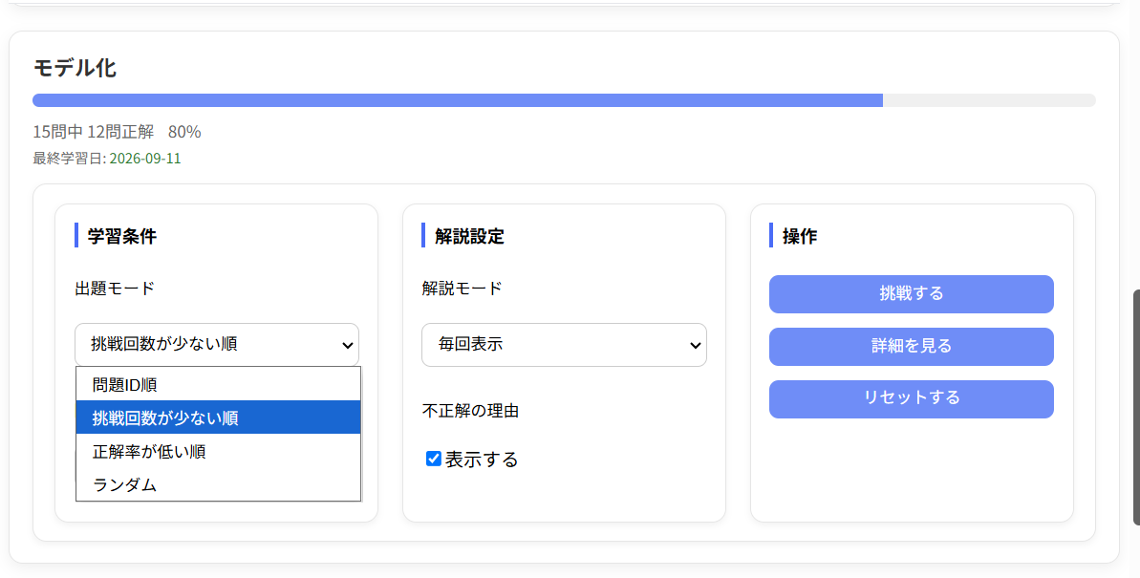Toggle the 表示する checkbox
Image resolution: width=1140 pixels, height=578 pixels.
433,459
